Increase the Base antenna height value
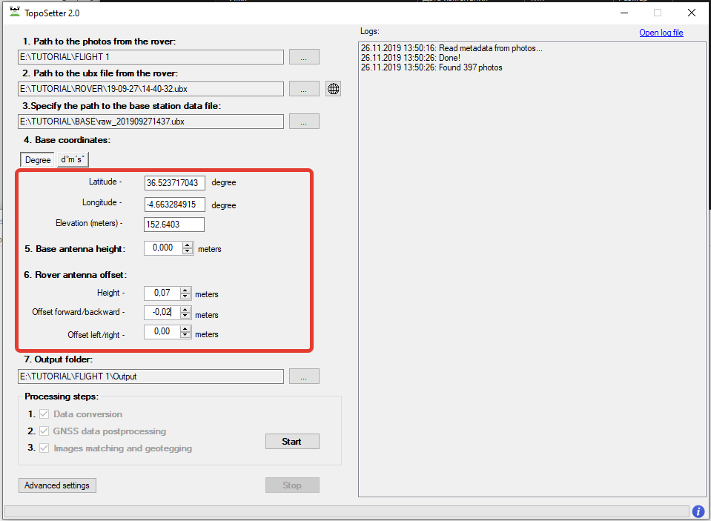 [188, 245]
